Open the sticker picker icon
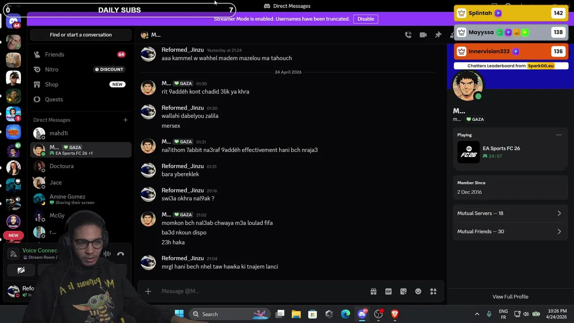The image size is (574, 323). click(403, 291)
